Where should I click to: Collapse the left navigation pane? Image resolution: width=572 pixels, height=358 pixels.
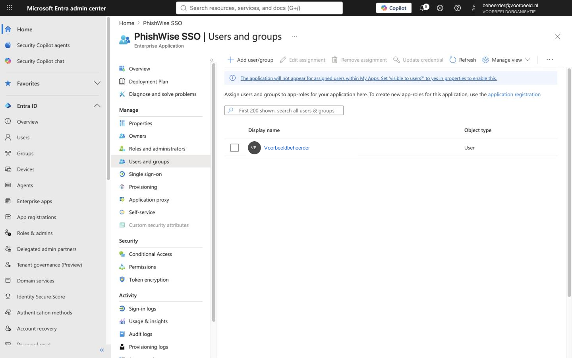click(102, 350)
